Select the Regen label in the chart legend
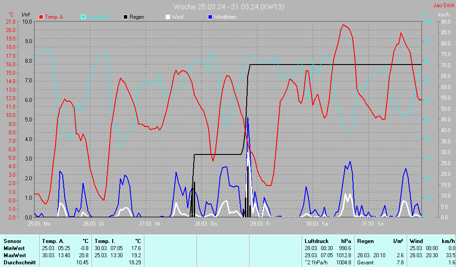 [137, 17]
